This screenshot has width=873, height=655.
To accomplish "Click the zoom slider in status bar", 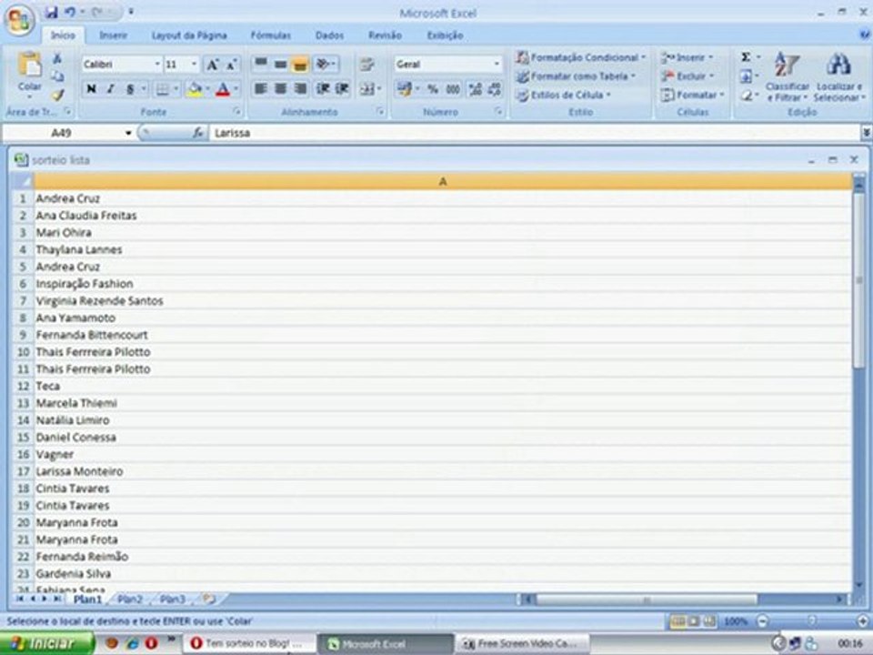I will 812,621.
